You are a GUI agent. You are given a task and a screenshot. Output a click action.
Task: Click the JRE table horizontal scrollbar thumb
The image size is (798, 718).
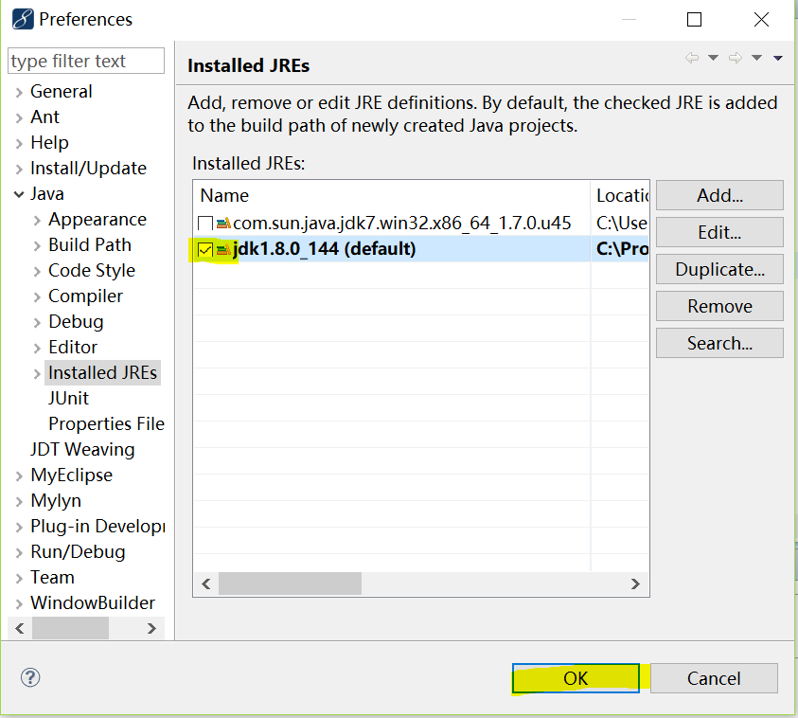click(290, 583)
